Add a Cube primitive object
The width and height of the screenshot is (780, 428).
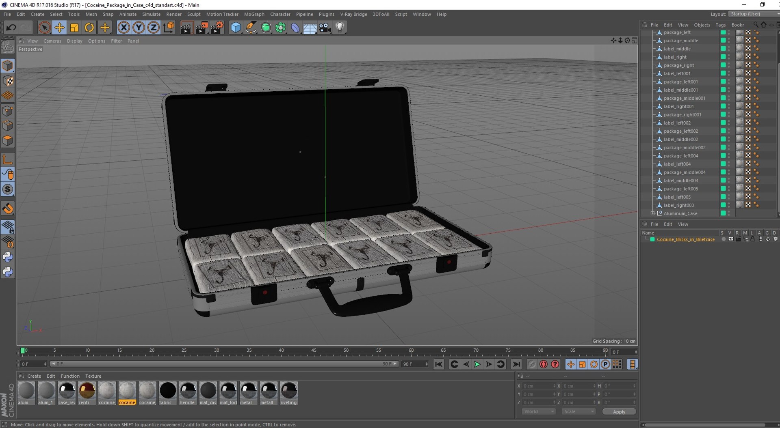(236, 28)
